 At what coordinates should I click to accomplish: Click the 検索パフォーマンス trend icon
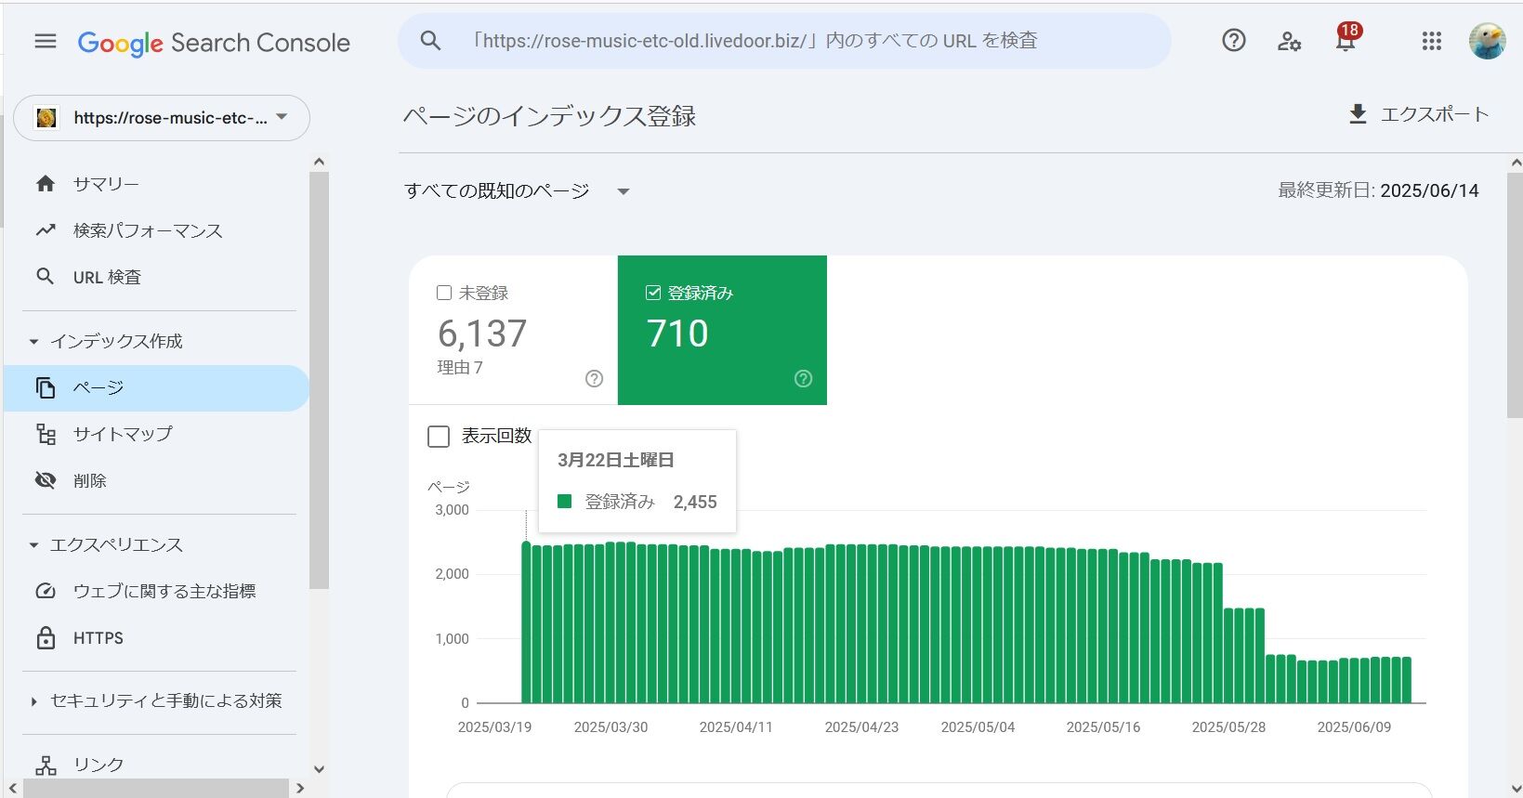(x=46, y=230)
